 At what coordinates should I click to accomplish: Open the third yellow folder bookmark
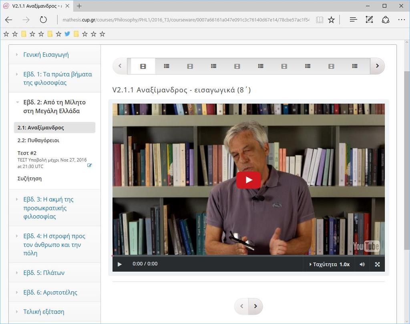(76, 34)
